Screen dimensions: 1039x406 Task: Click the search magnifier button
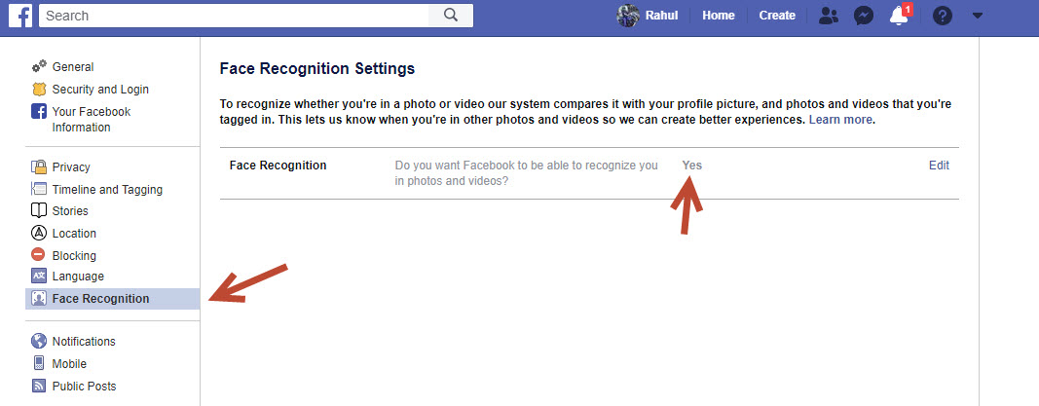tap(451, 16)
